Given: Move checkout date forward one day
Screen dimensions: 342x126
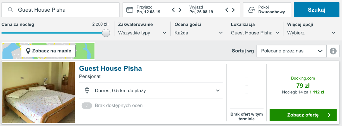Looking at the screenshot, I should click(233, 10).
